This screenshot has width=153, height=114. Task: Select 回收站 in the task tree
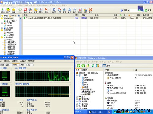(9, 26)
